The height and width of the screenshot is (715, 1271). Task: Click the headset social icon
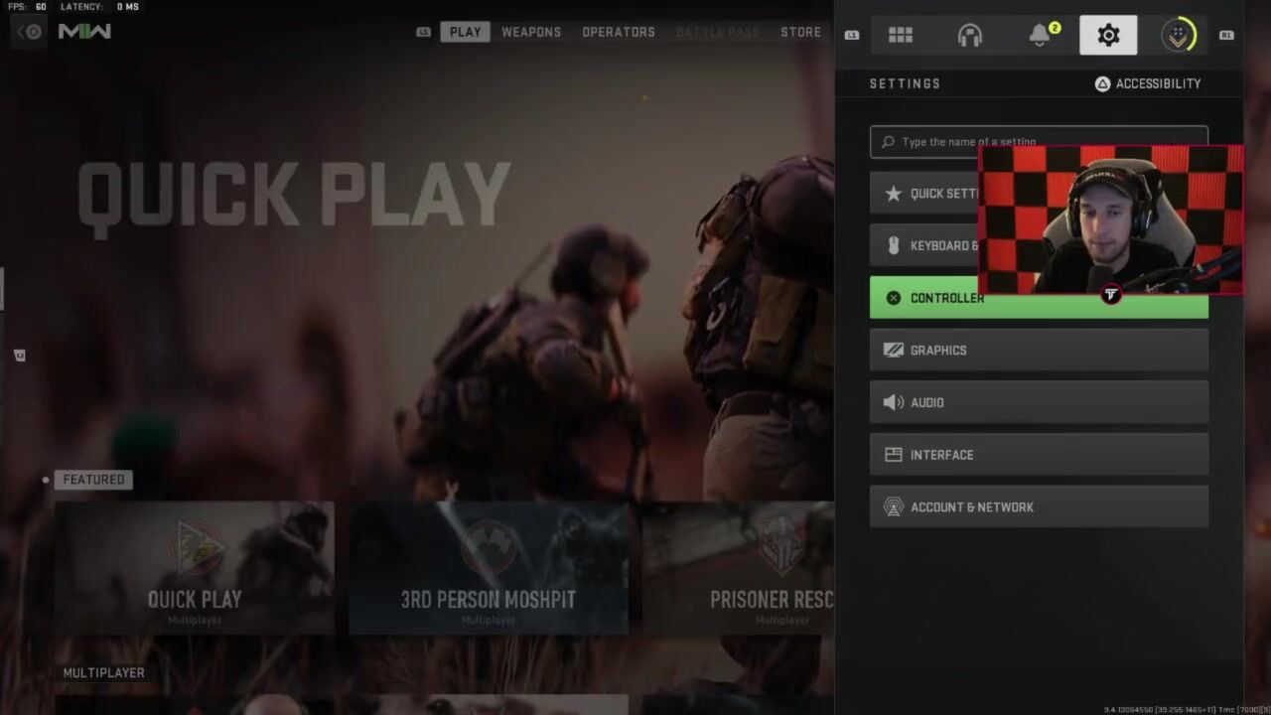(x=969, y=36)
